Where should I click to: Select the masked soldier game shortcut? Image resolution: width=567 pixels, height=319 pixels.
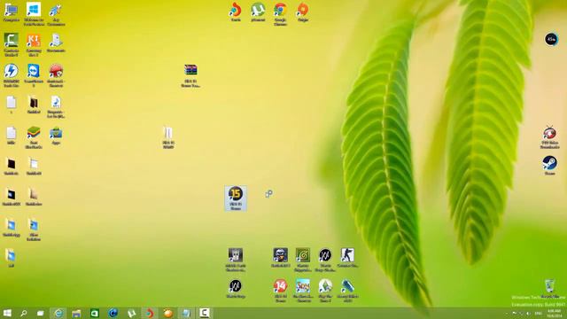pos(280,255)
